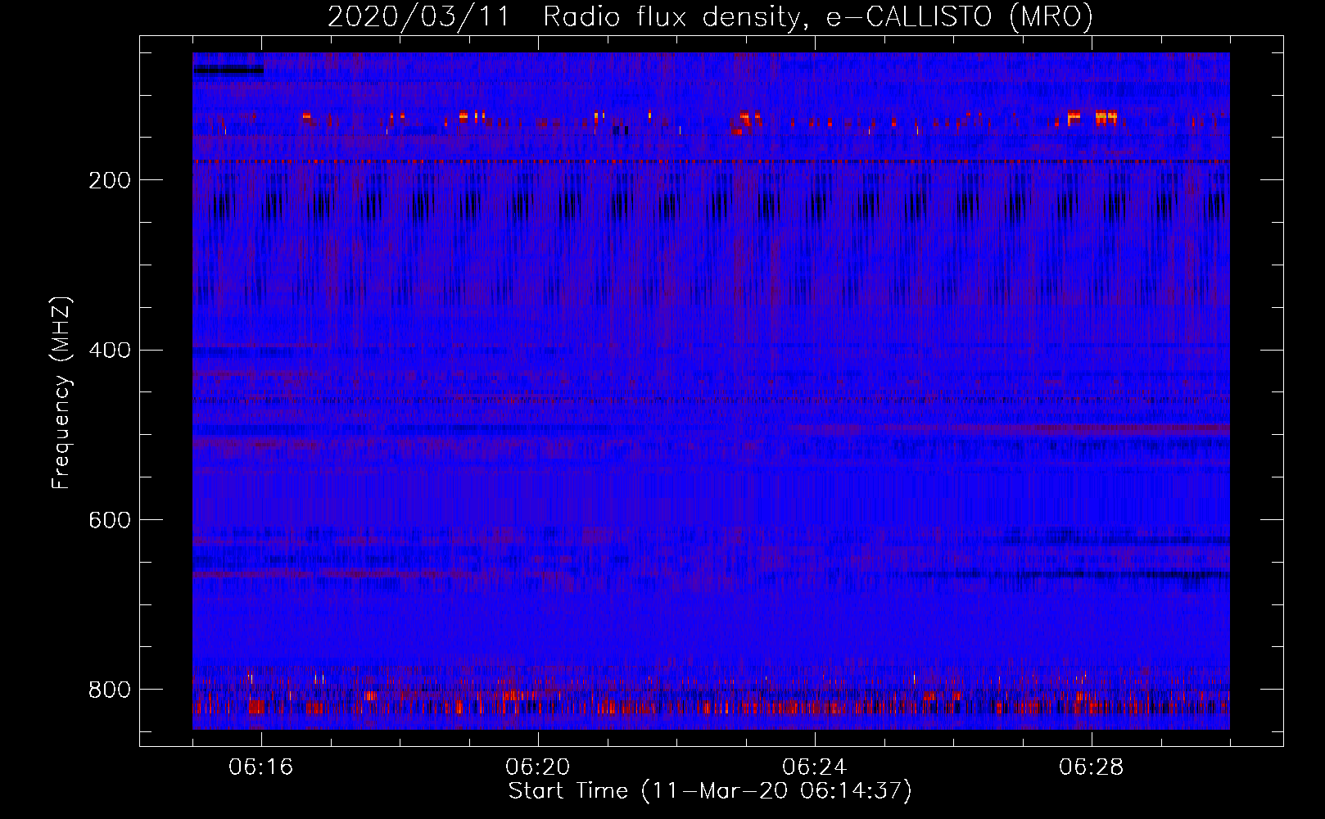Click the 400 frequency tick label

109,351
